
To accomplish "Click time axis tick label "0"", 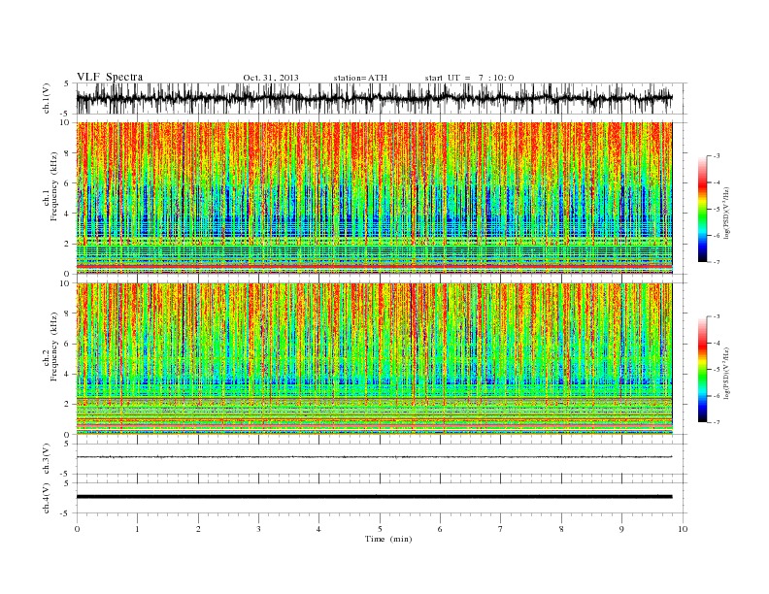I will coord(77,529).
